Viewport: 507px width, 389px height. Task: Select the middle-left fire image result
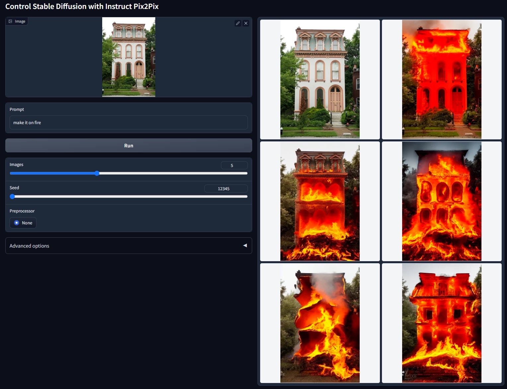pos(320,201)
